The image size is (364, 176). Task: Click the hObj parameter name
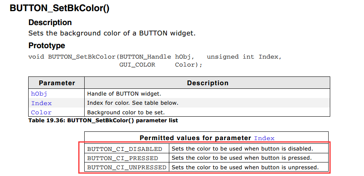tap(39, 94)
